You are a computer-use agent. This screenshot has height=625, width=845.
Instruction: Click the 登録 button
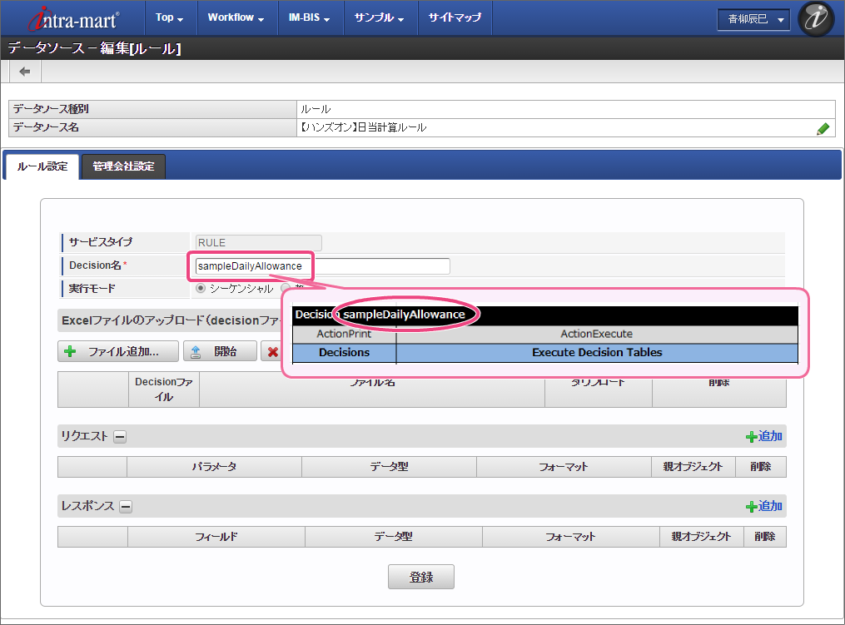421,577
